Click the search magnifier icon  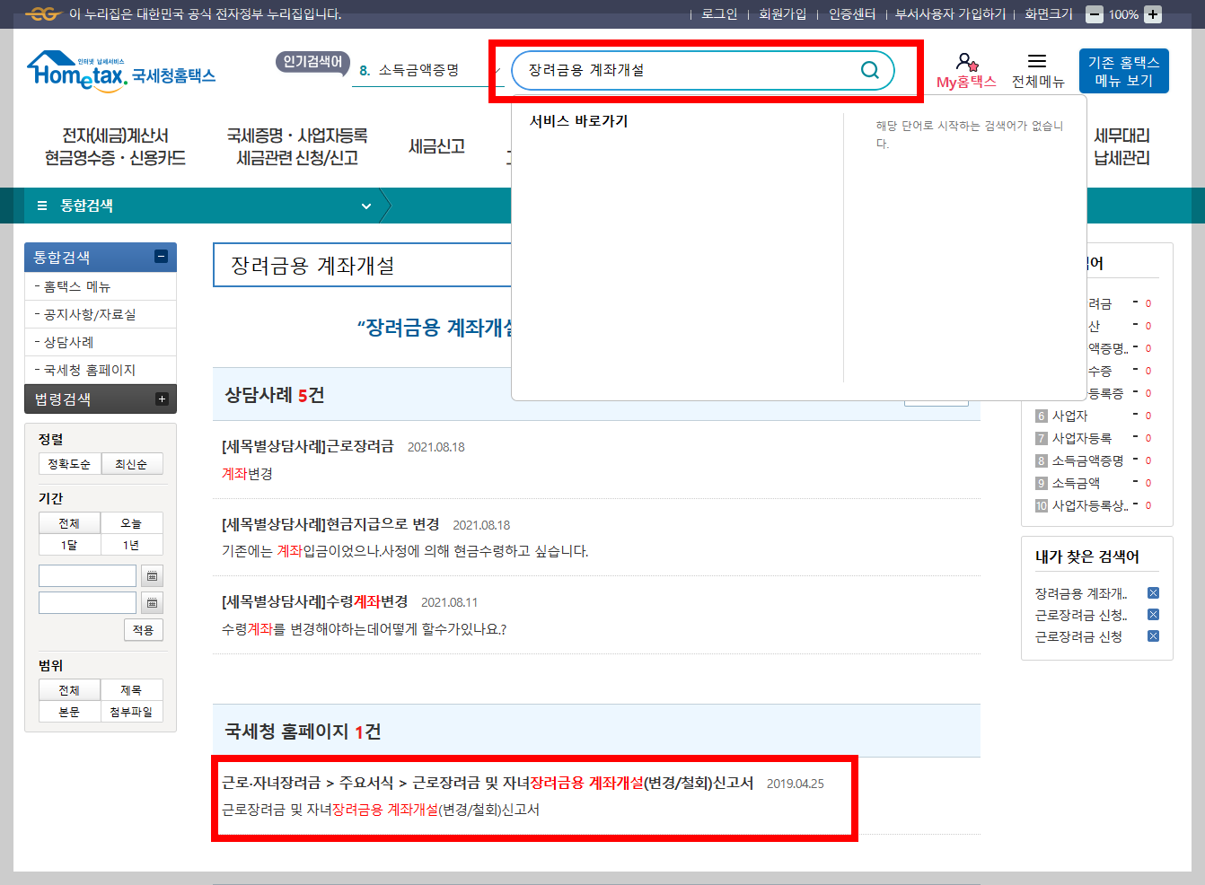tap(868, 69)
